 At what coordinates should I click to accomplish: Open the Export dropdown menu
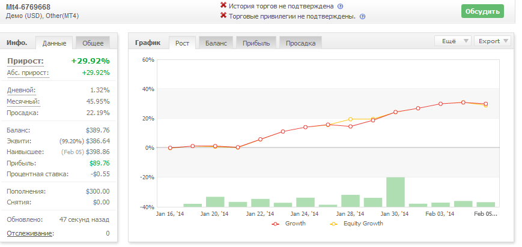point(493,41)
